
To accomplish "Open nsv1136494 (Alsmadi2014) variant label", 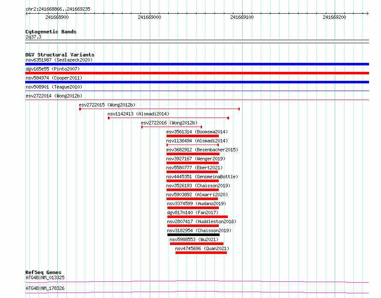I will (x=197, y=141).
